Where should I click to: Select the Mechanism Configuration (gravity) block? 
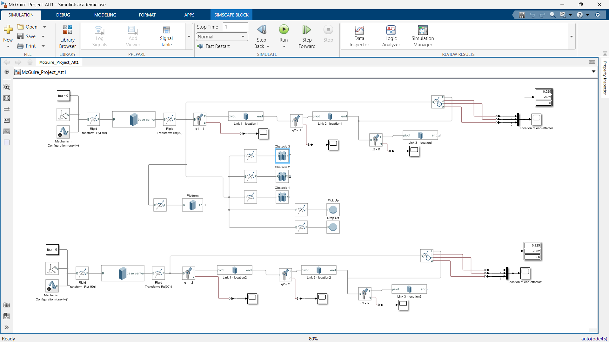(63, 132)
